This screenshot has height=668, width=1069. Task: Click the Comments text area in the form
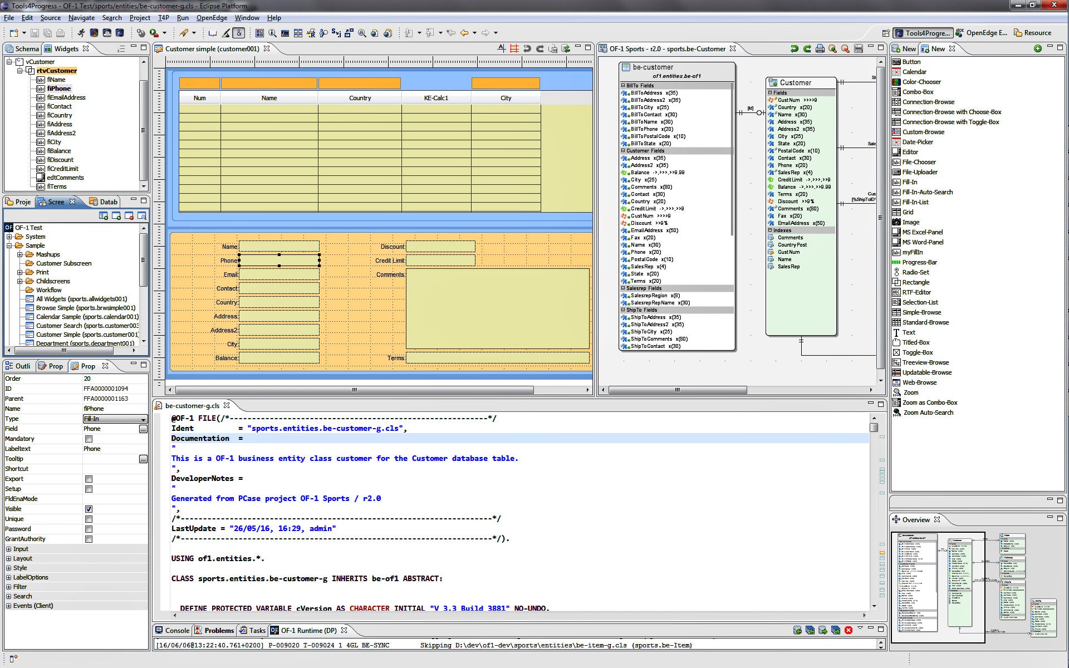point(497,309)
